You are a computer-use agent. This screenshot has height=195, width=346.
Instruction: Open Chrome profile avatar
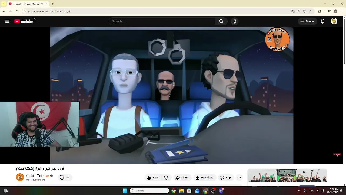pyautogui.click(x=335, y=11)
